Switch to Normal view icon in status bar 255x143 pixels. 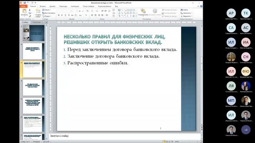click(x=164, y=141)
